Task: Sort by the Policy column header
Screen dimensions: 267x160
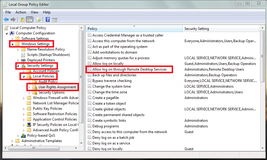Action: click(x=134, y=29)
